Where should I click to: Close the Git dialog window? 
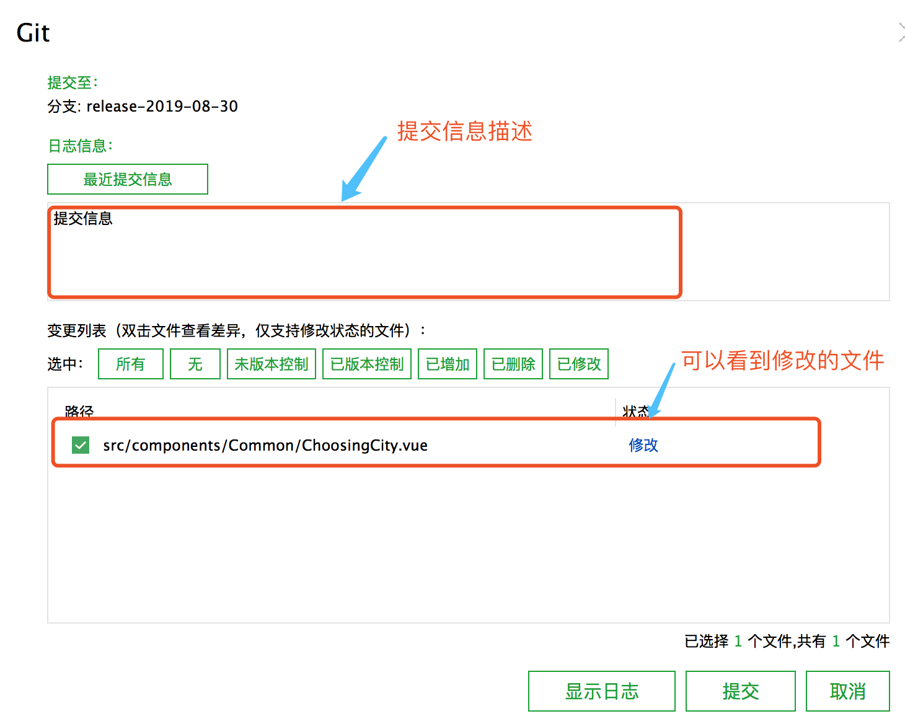click(x=901, y=32)
